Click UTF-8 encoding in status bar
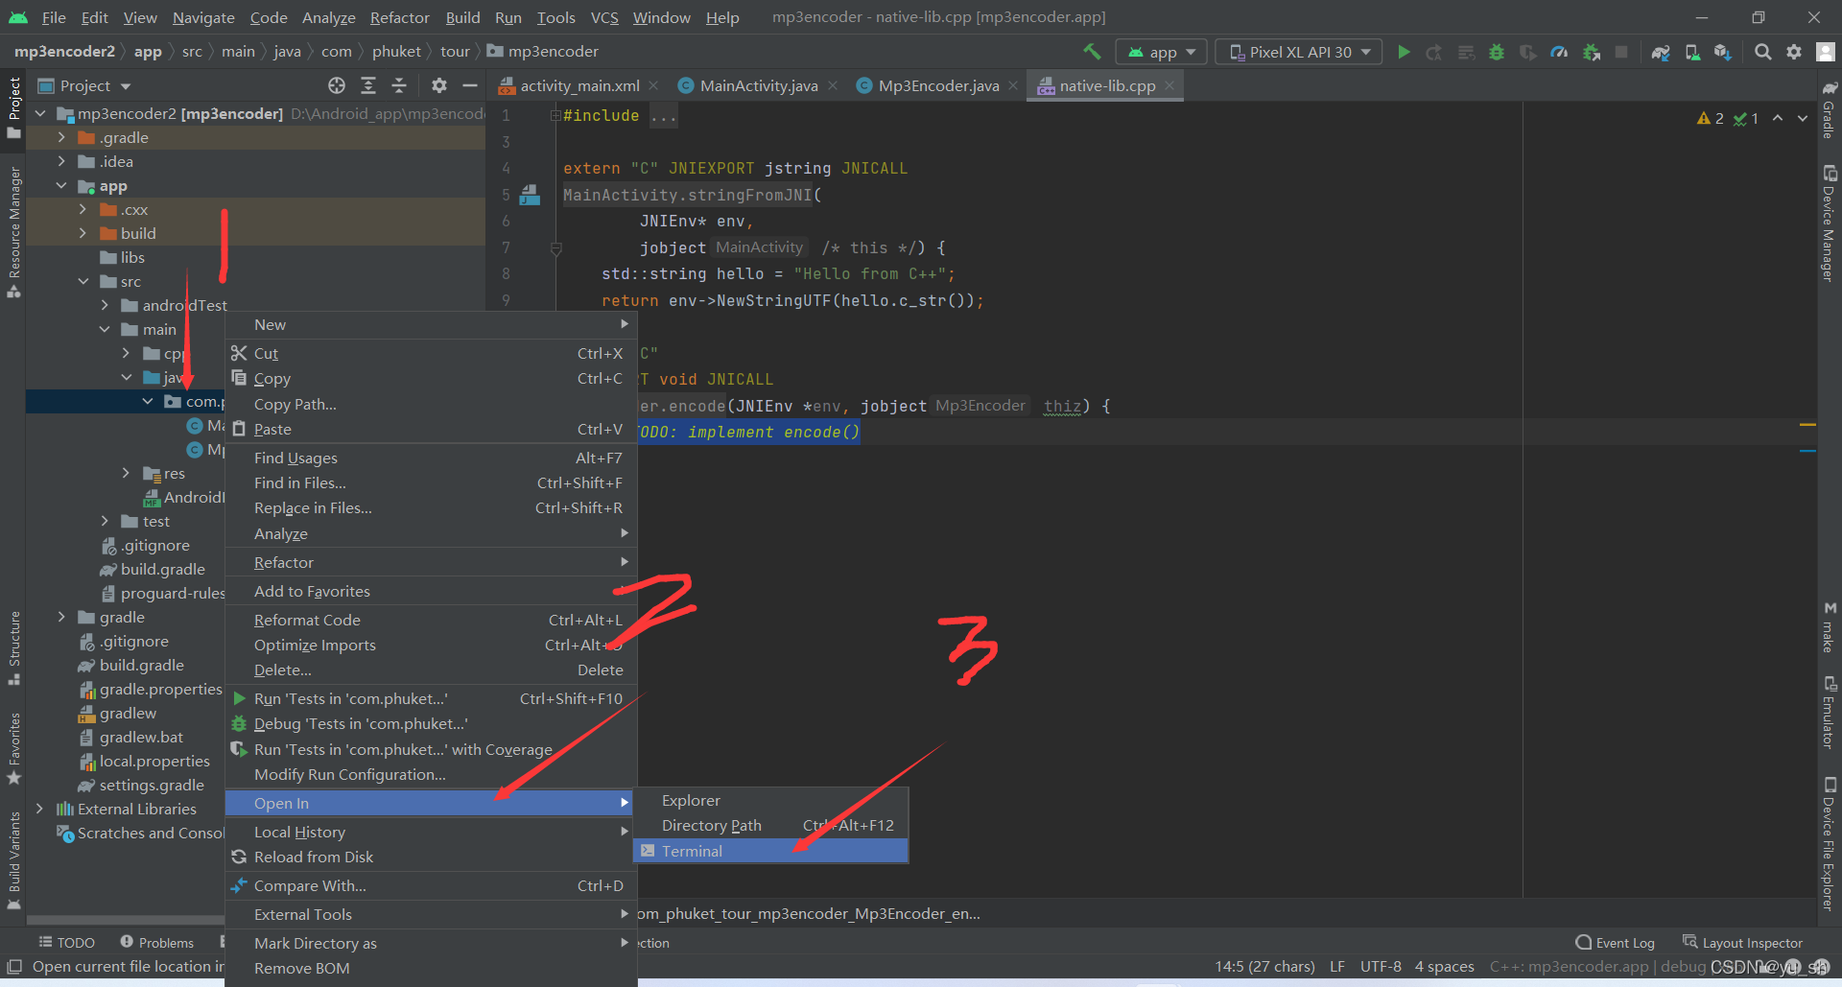 coord(1381,966)
